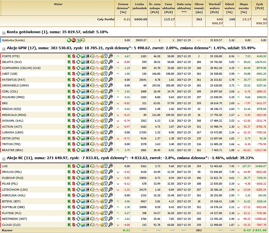Screen dimensions: 269x233
Task: Open the candlestick chart icon for ACTION
Action: [88, 127]
